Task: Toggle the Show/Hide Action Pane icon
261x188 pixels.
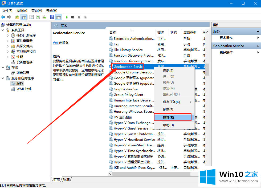Action: (x=58, y=17)
